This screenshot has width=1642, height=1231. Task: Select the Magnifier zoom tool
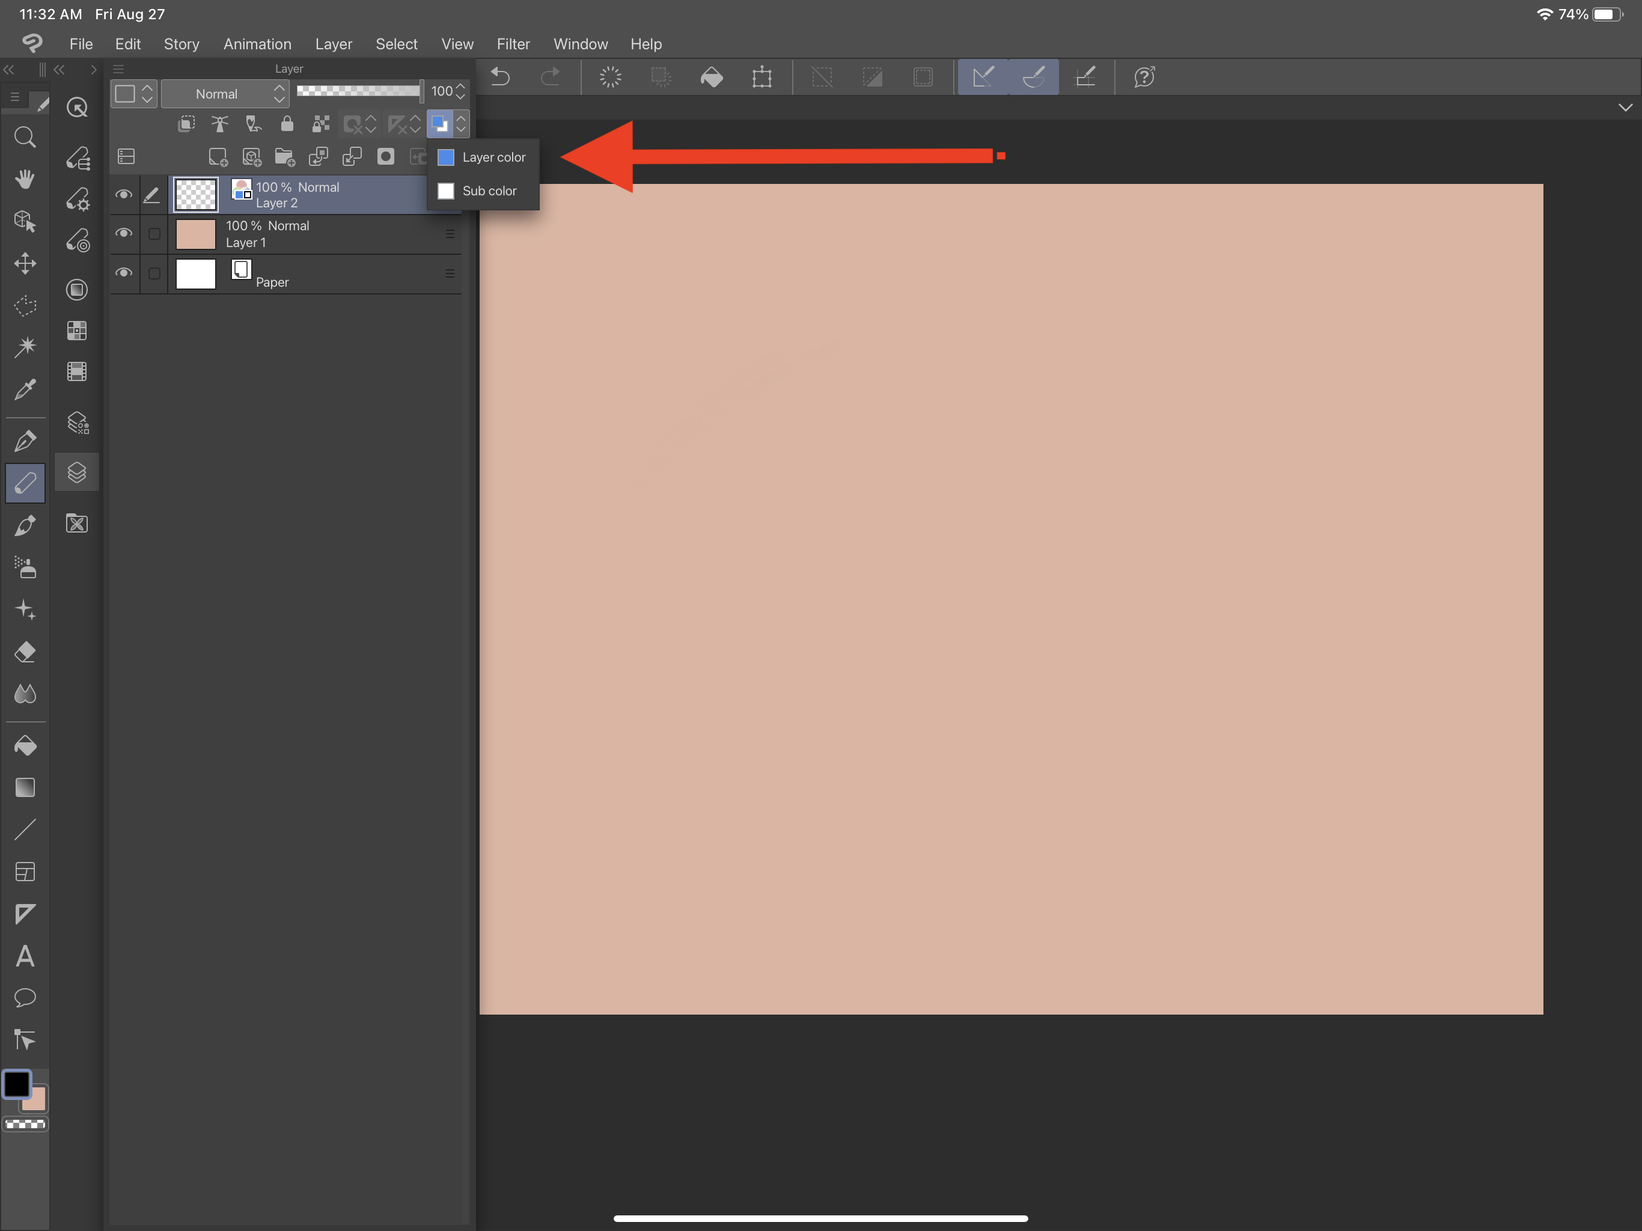pos(25,138)
